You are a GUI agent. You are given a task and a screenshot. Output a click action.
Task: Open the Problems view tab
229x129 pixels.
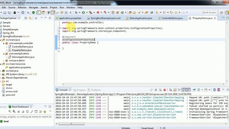[x=94, y=90]
